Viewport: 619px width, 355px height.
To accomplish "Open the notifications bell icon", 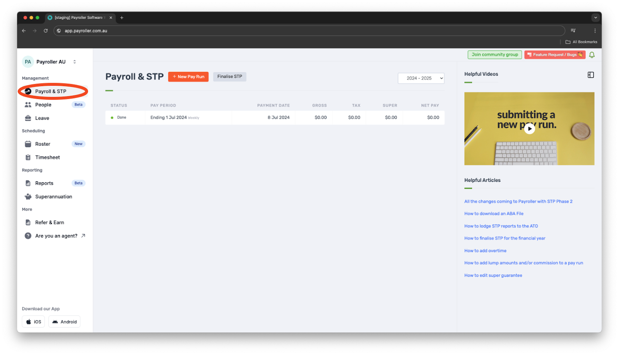I will tap(592, 55).
